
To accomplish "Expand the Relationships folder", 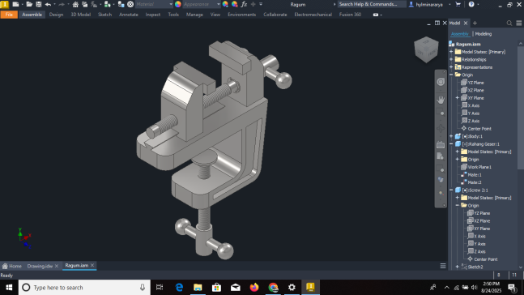I will point(451,59).
